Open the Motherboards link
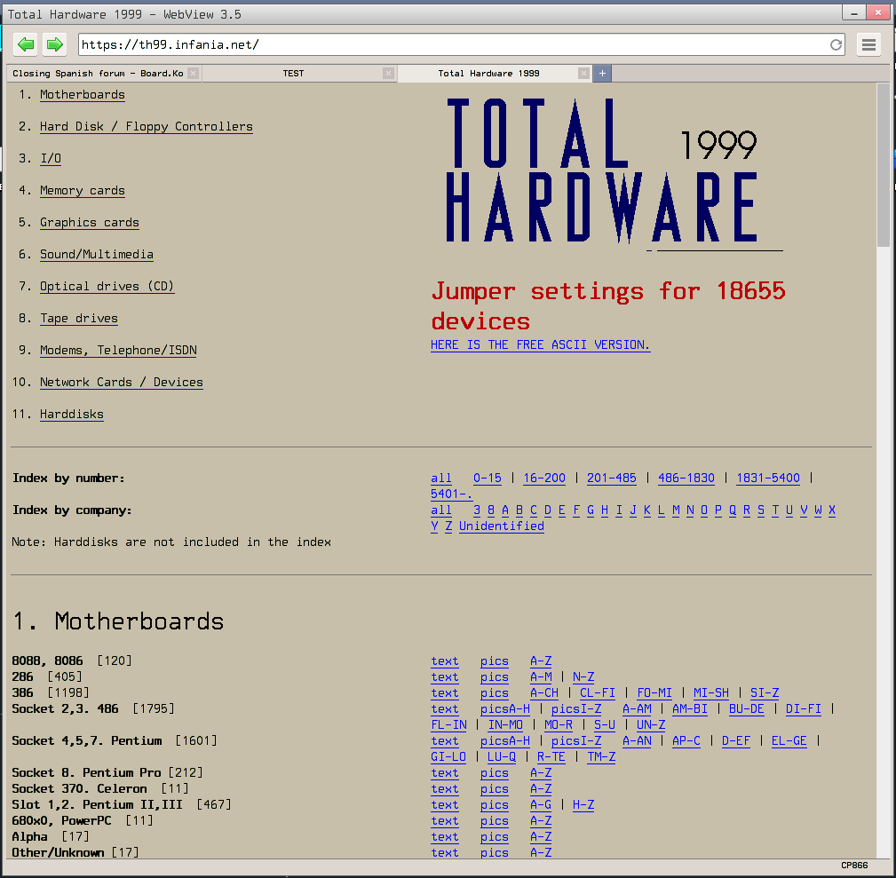 click(82, 94)
